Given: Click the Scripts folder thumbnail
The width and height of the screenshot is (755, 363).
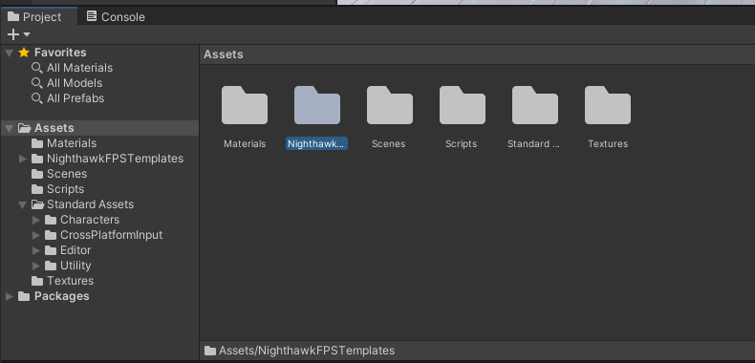Looking at the screenshot, I should [463, 105].
